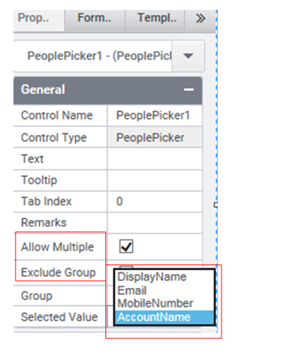Uncheck the Allow Multiple checkbox
The height and width of the screenshot is (361, 293).
pyautogui.click(x=126, y=247)
